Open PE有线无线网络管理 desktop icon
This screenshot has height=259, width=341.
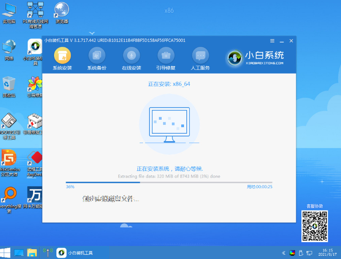[x=35, y=15]
